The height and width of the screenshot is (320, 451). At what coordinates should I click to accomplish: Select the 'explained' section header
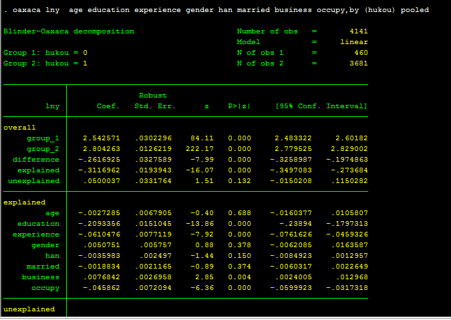25,202
